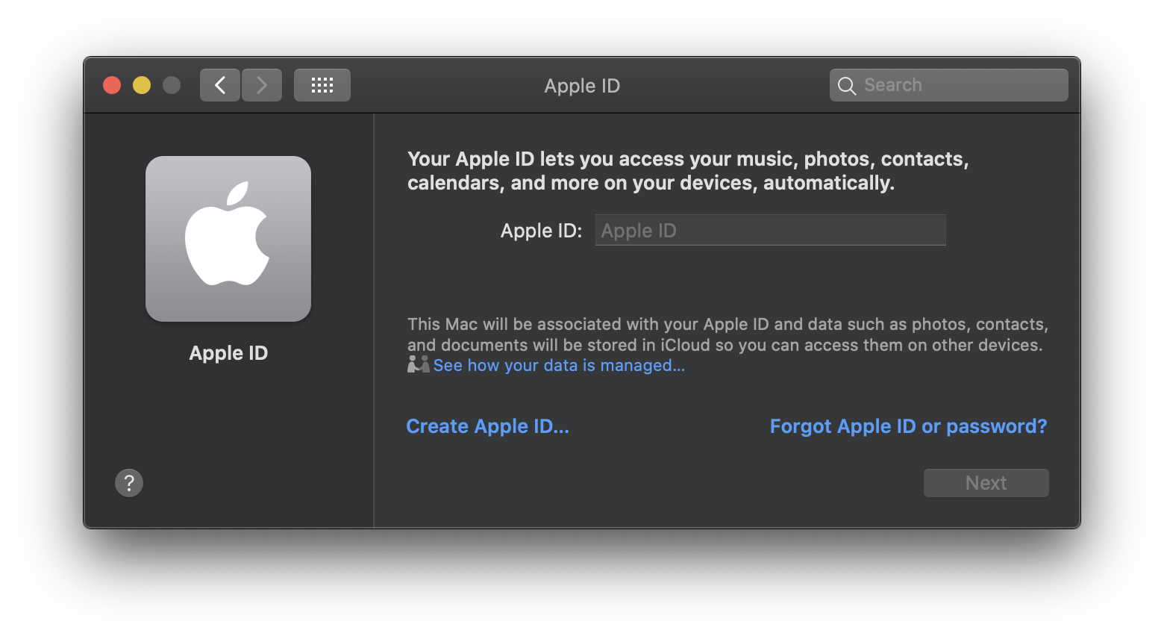Open help with the question mark button
The image size is (1164, 639).
[129, 483]
